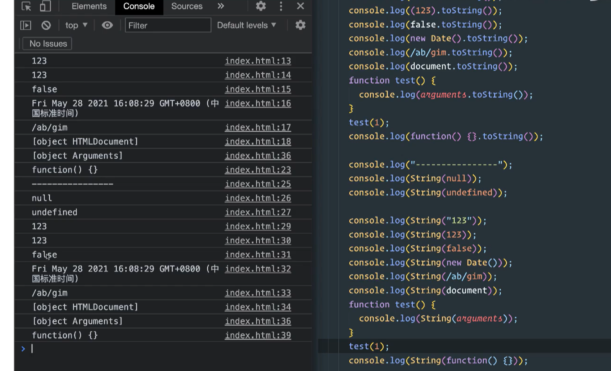Toggle the device toolbar icon
Screen dimensions: 611x371
[45, 6]
